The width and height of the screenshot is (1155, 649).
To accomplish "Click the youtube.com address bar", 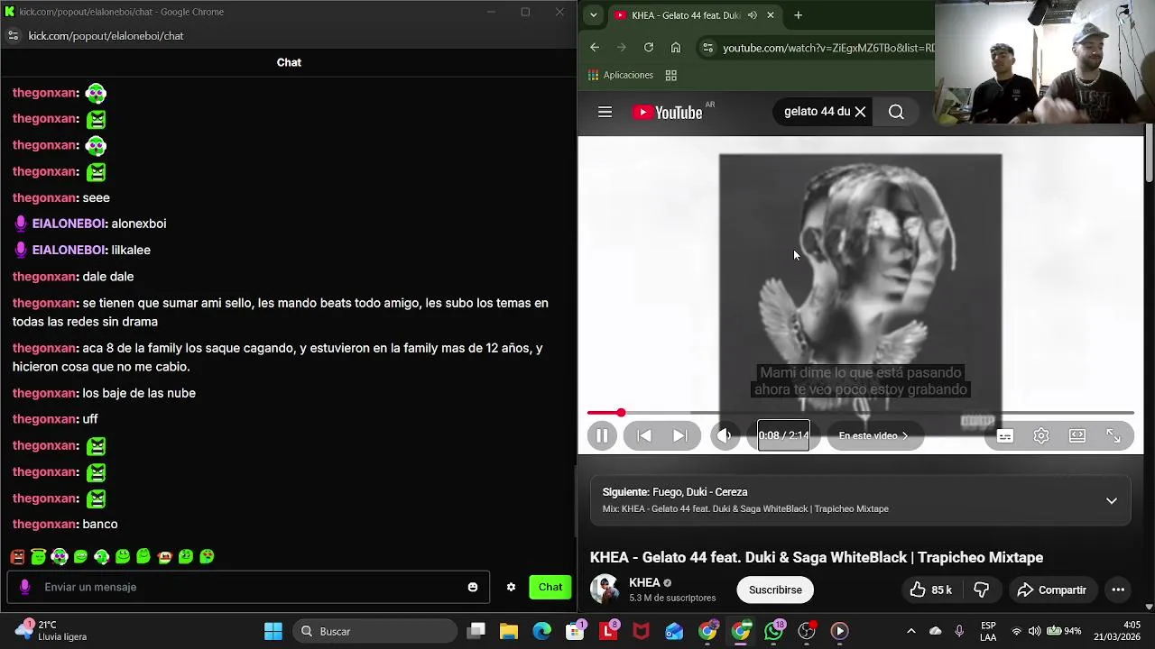I will (827, 48).
